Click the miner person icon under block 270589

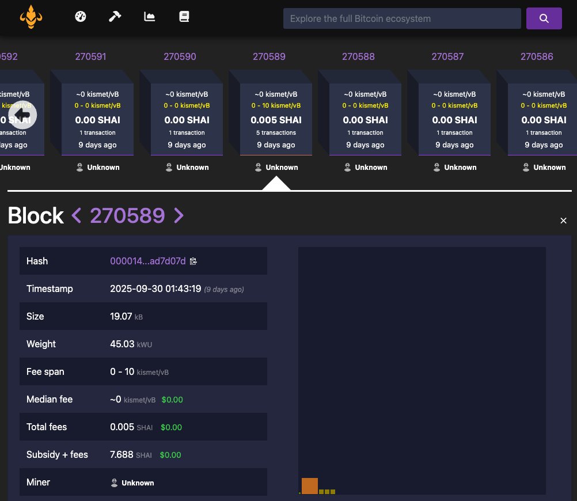point(258,167)
